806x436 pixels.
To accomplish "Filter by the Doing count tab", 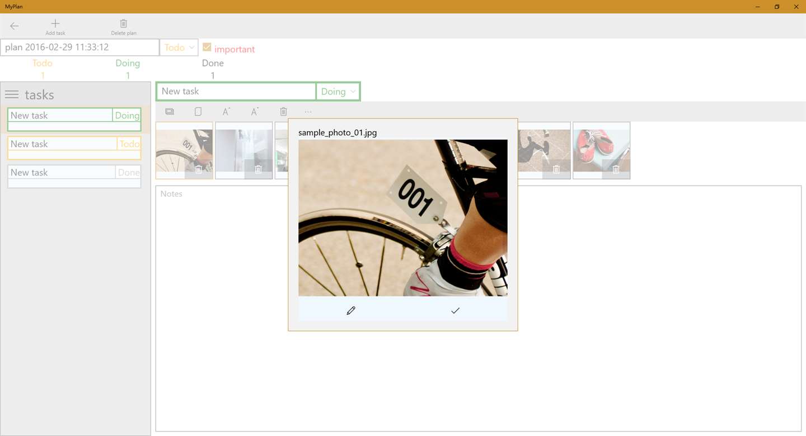I will point(128,69).
